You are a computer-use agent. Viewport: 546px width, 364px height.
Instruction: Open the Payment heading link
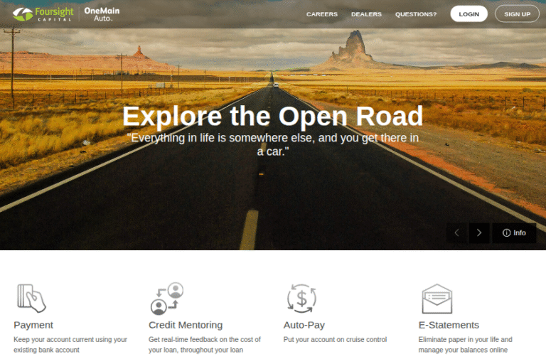click(33, 325)
